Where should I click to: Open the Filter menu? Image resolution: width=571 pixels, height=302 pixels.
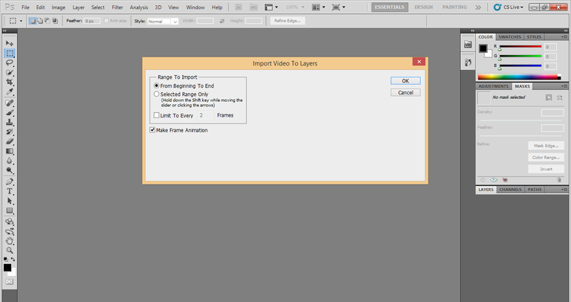tap(117, 7)
